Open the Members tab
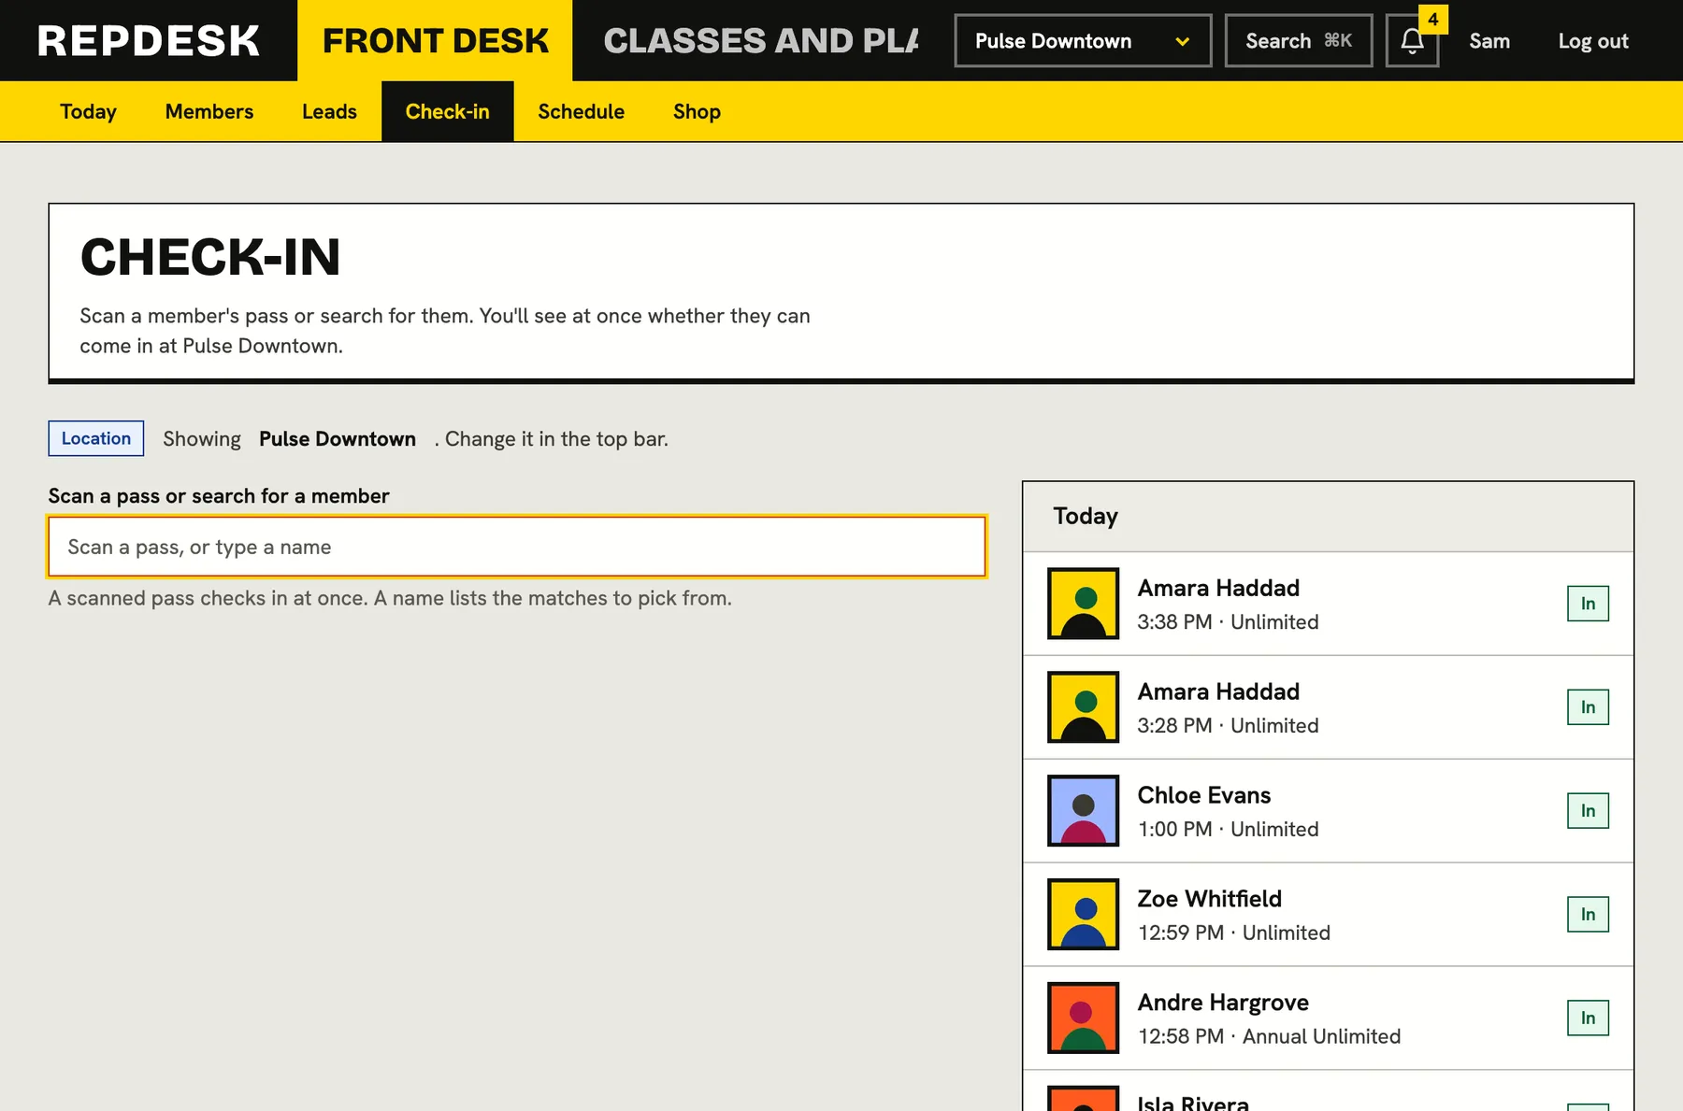 (209, 112)
